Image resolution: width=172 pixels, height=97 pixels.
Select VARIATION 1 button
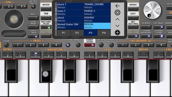point(36,55)
